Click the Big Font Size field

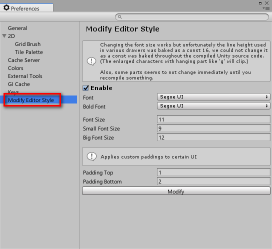(x=213, y=137)
